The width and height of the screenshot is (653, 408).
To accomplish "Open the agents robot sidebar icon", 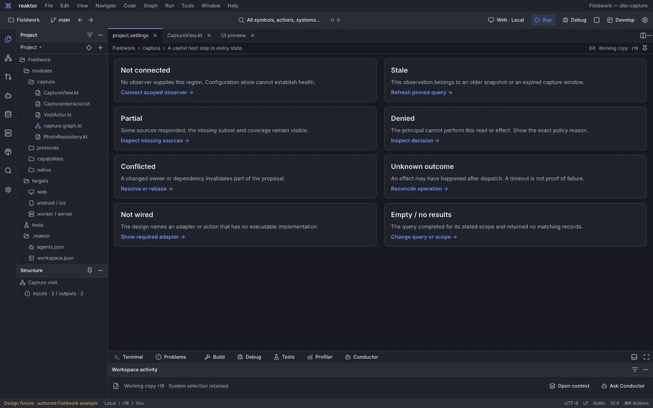I will coord(8,95).
